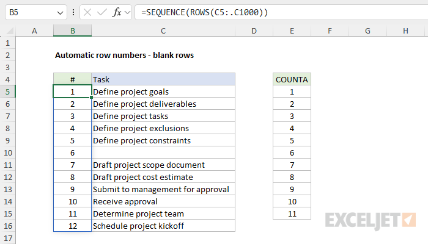Select row 17 header
428x244 pixels.
(7, 238)
